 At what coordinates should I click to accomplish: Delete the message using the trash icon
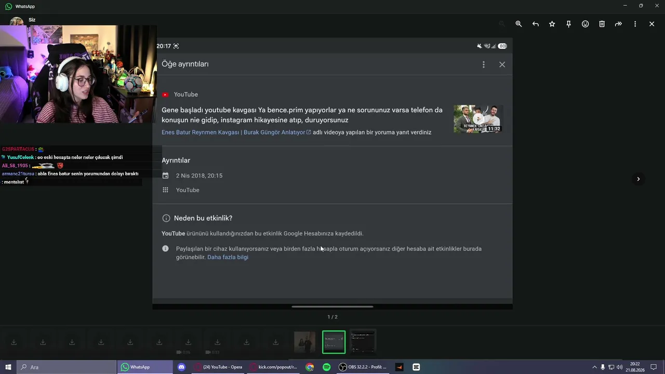pos(602,24)
